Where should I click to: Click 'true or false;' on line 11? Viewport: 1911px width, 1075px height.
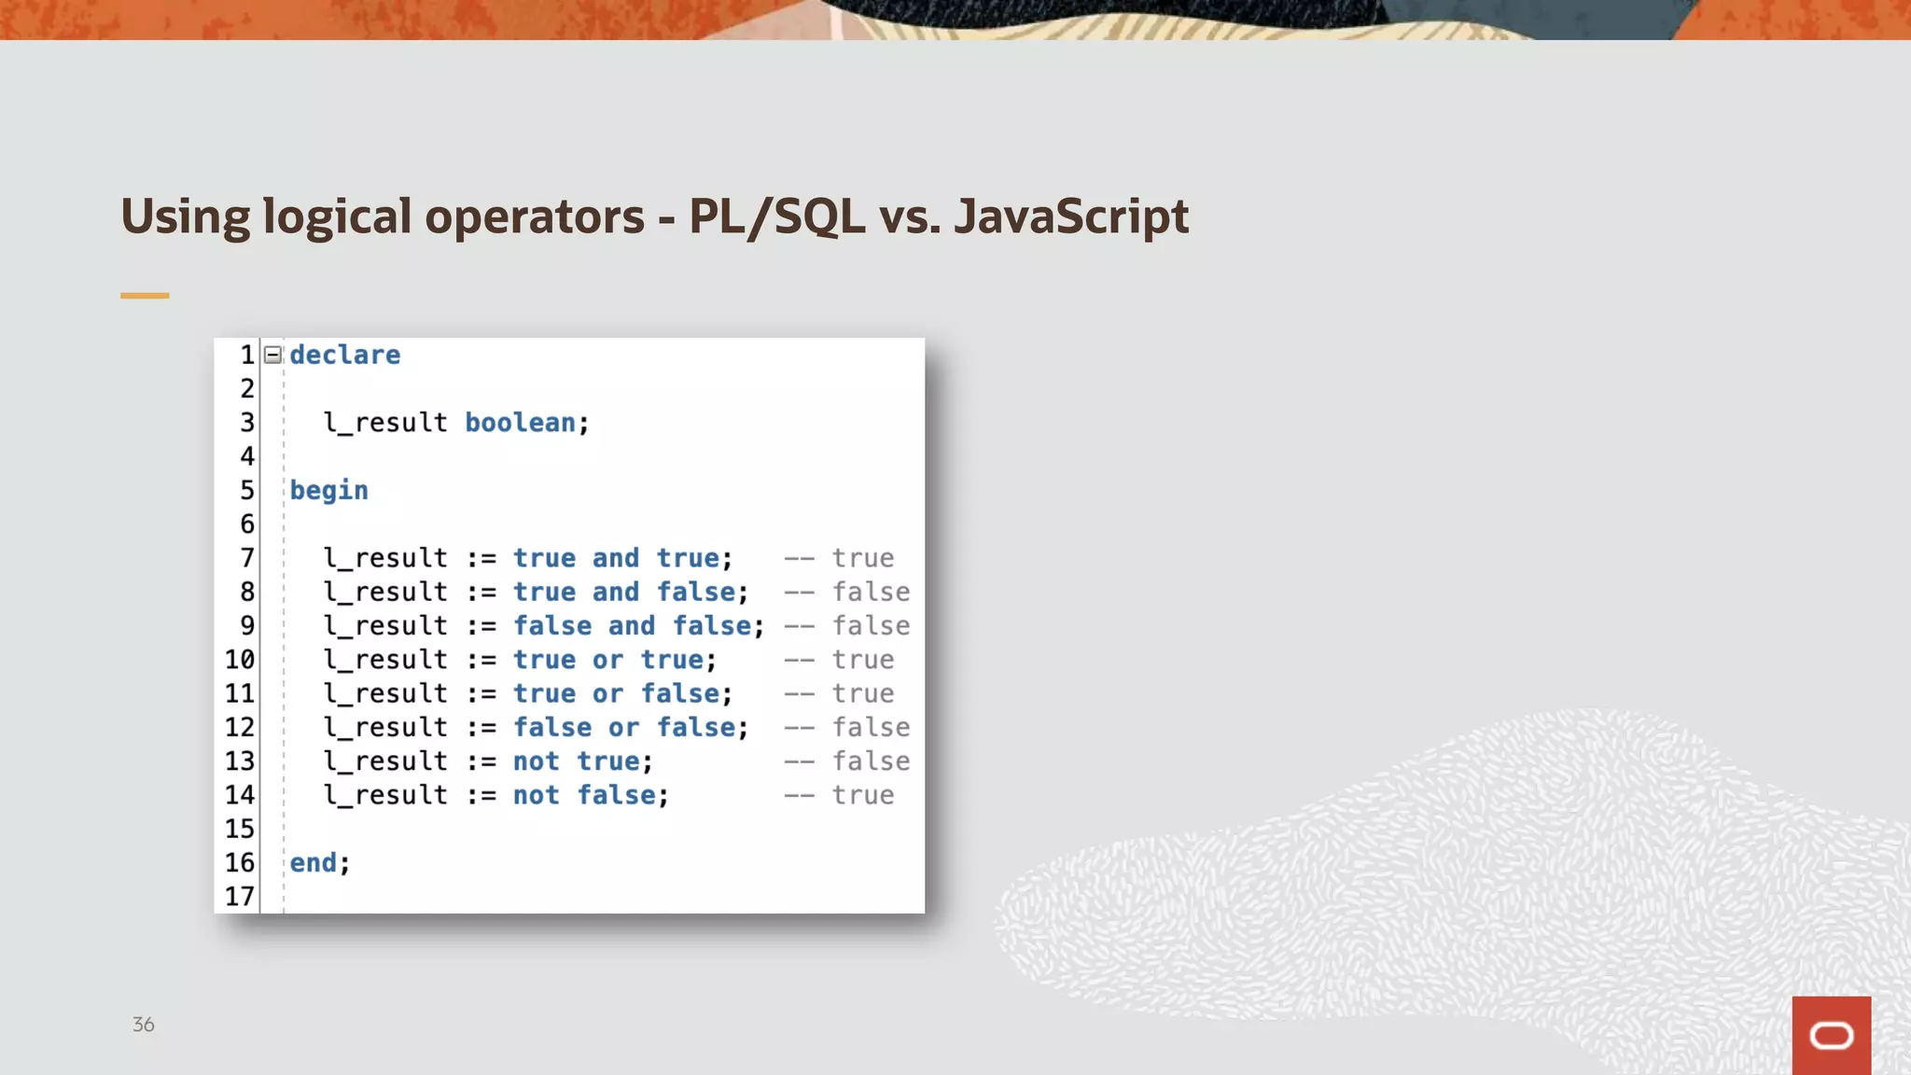coord(623,693)
